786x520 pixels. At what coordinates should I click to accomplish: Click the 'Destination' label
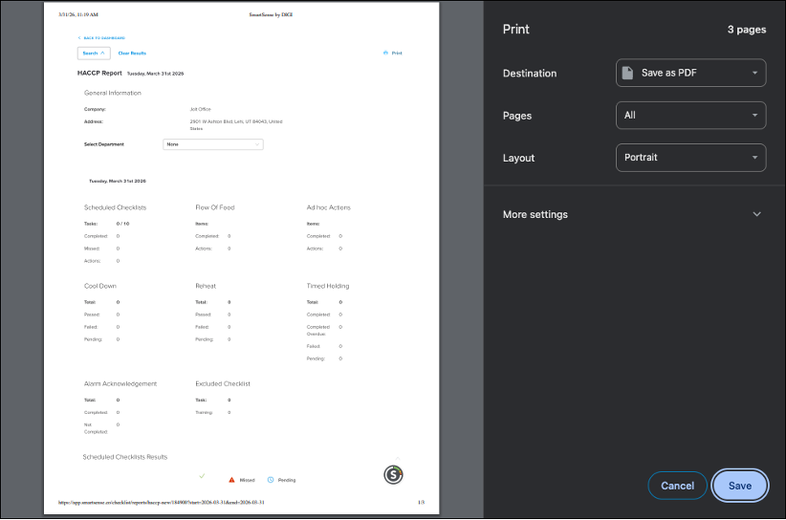tap(530, 74)
